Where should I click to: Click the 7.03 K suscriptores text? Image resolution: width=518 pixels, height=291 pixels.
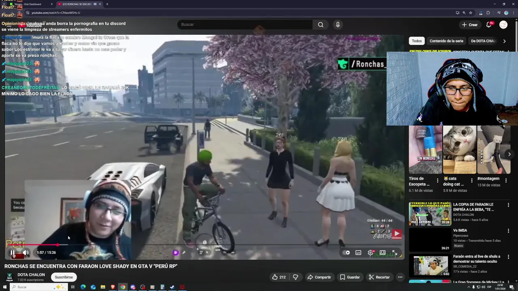point(31,280)
